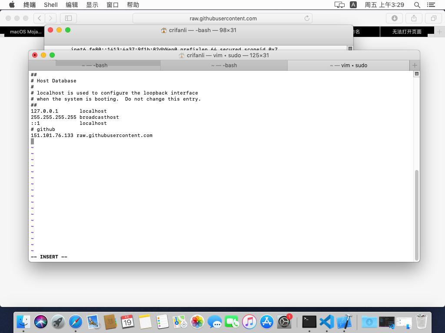Click the vim Terminal scrollbar
The height and width of the screenshot is (333, 445).
417,215
